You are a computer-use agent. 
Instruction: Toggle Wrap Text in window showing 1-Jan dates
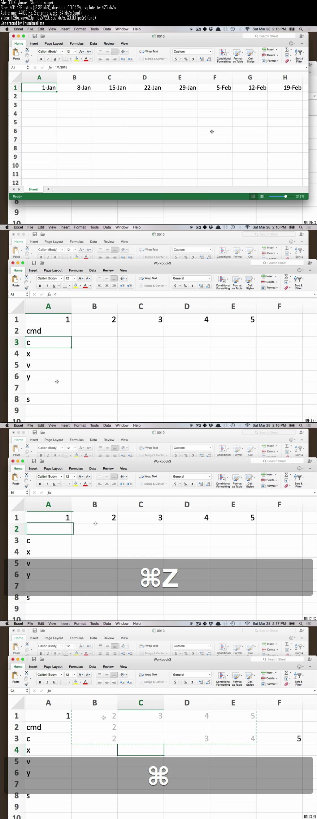(149, 51)
